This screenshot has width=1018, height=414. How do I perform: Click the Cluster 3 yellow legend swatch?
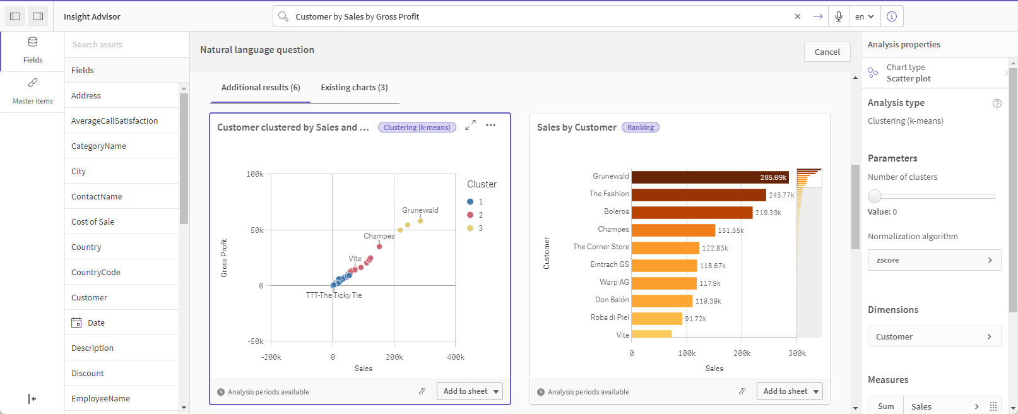[x=470, y=228]
